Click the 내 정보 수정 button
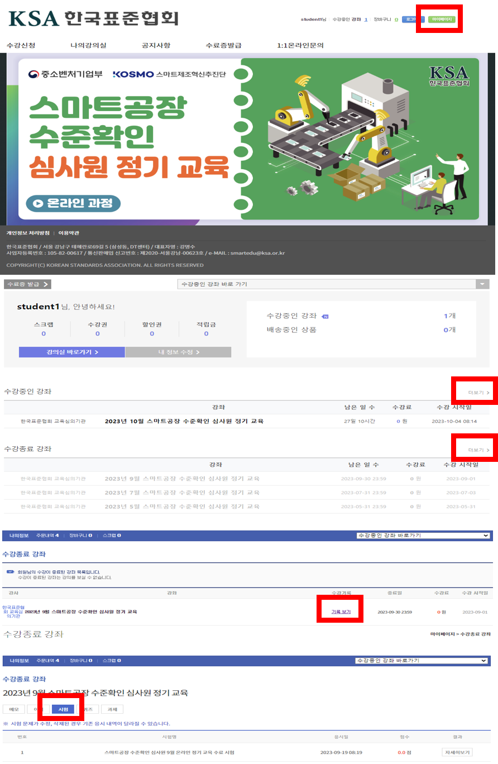This screenshot has width=498, height=764. tap(178, 352)
